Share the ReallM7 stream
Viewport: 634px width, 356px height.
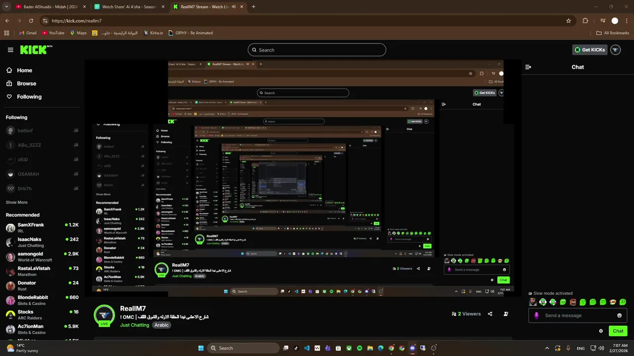pyautogui.click(x=490, y=314)
